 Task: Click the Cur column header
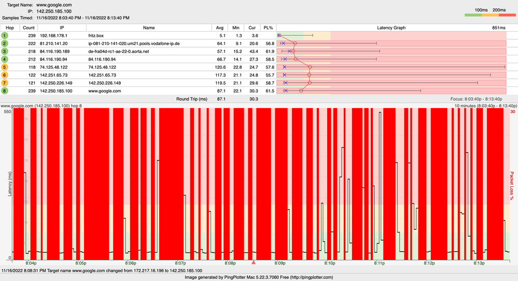pyautogui.click(x=252, y=28)
